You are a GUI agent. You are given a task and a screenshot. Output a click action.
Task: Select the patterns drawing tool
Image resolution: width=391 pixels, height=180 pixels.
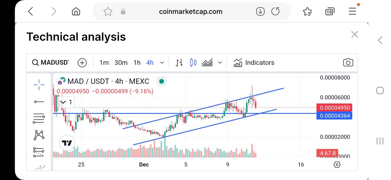coord(39,135)
